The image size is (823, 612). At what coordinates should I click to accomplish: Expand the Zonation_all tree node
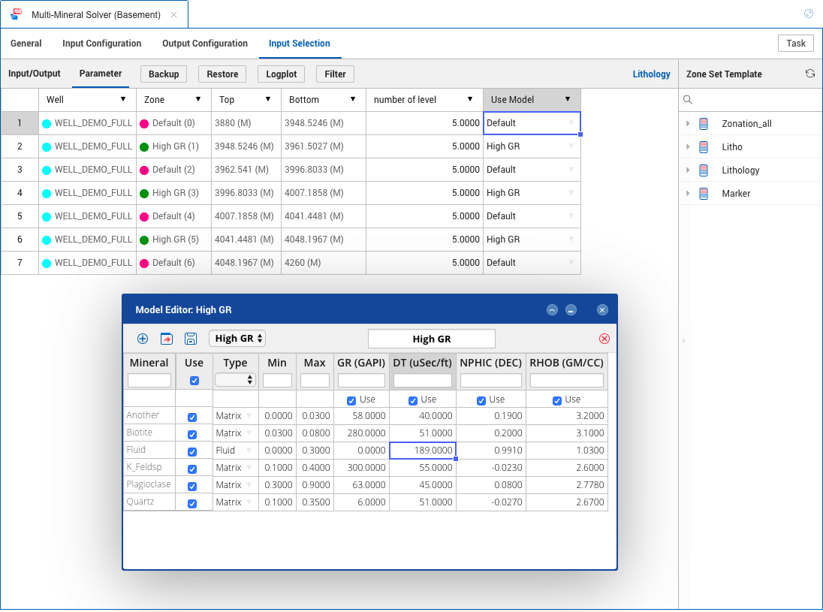[688, 124]
